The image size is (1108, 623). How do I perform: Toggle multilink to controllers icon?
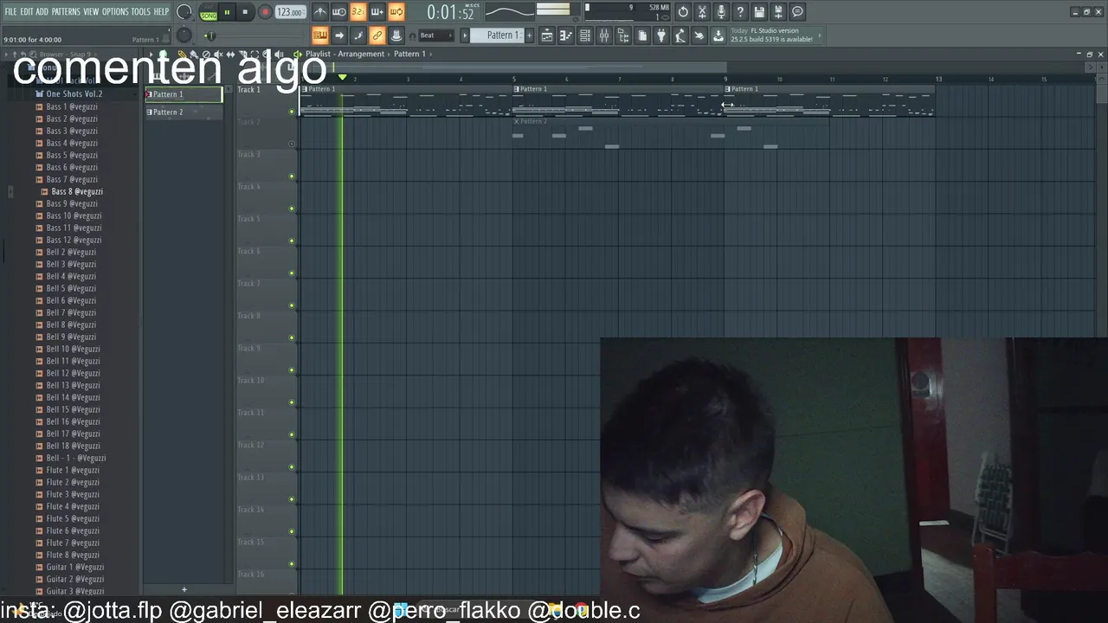point(396,35)
